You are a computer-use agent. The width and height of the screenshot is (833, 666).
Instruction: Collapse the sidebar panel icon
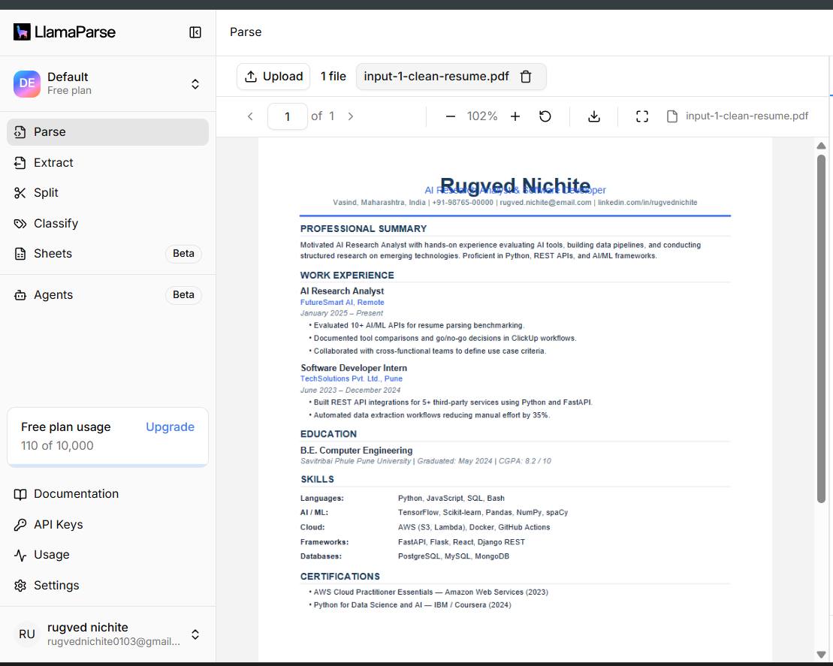coord(195,32)
